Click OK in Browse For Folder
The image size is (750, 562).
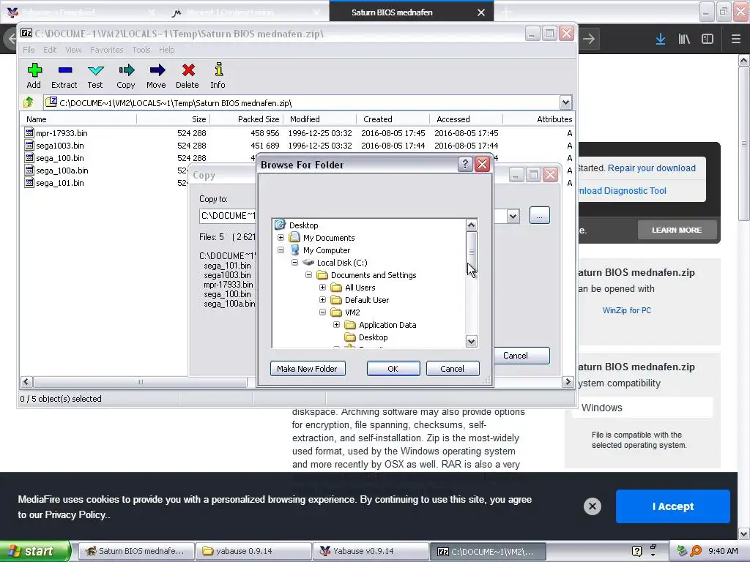pyautogui.click(x=393, y=369)
